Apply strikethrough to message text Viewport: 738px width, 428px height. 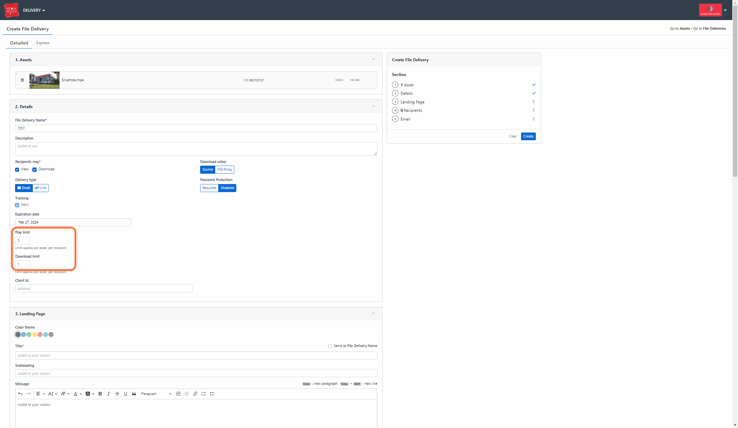(117, 394)
